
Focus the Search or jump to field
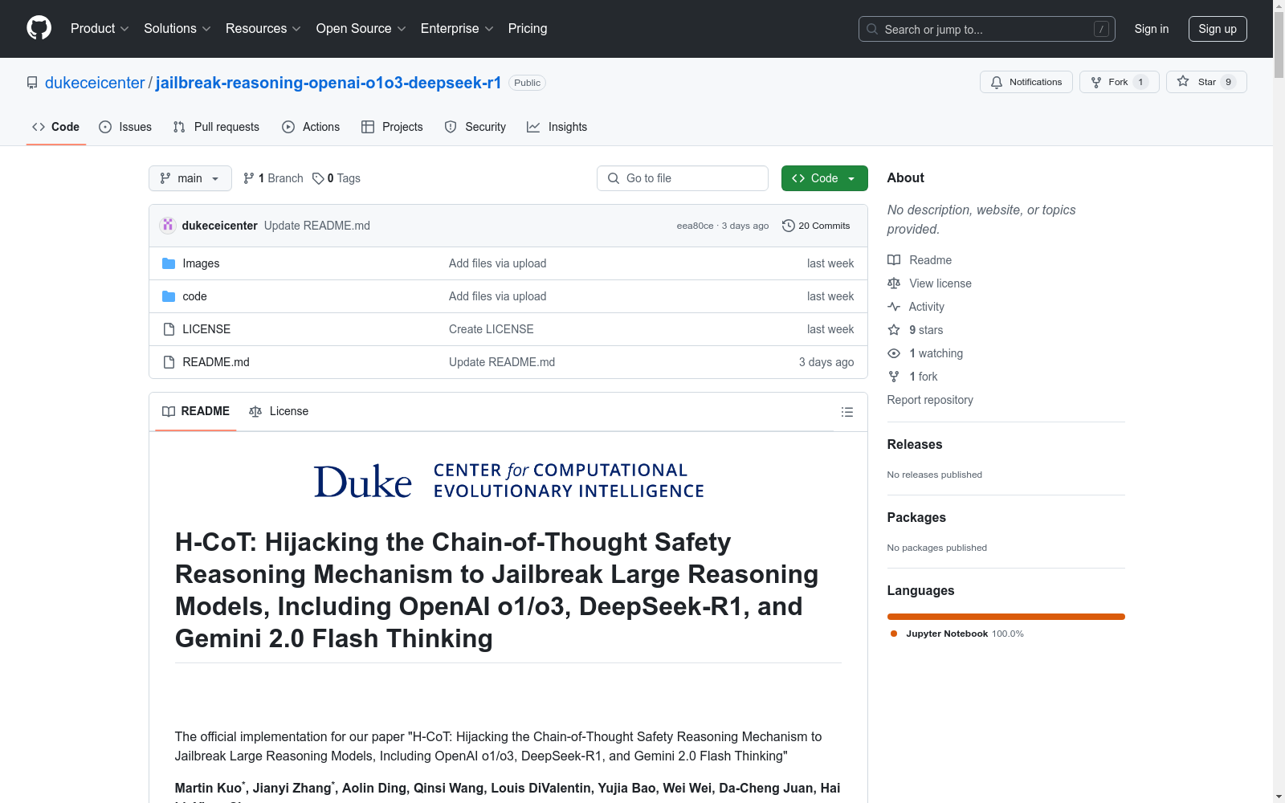click(987, 29)
